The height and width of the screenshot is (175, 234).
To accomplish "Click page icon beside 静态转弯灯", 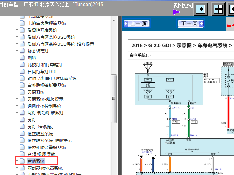I will point(22,51).
